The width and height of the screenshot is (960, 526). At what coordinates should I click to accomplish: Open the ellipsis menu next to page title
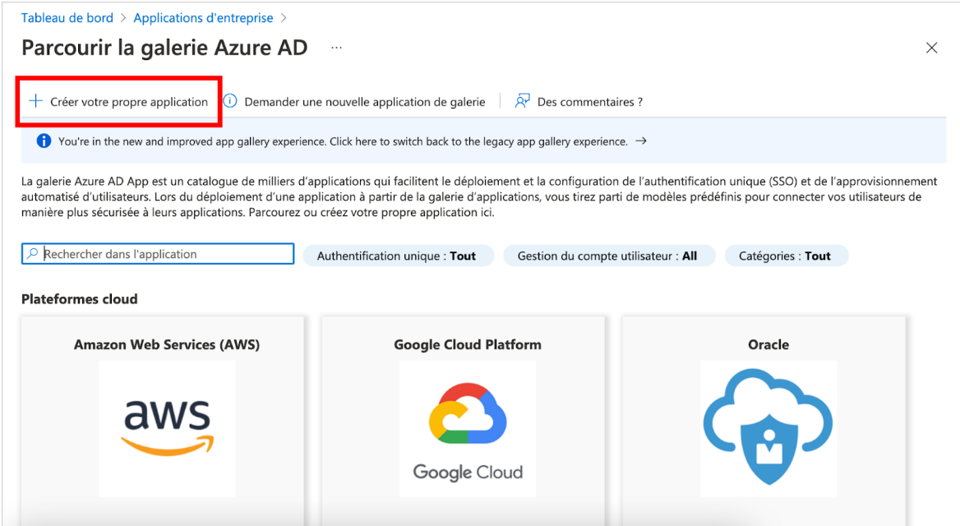[x=336, y=48]
